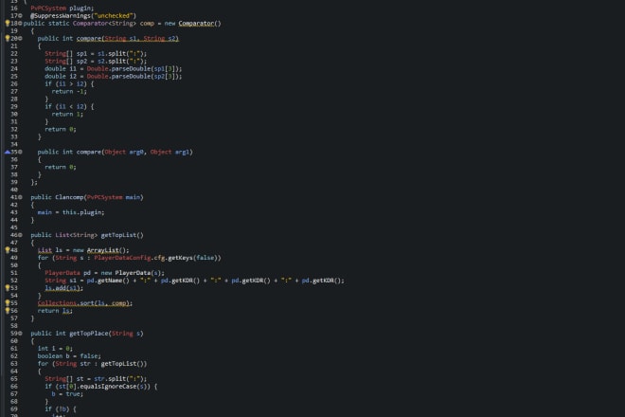Open the quick-fix lightbulb on line 48

(x=8, y=250)
